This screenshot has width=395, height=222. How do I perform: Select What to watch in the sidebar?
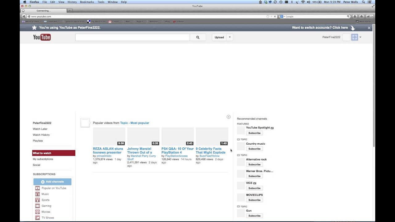click(54, 153)
